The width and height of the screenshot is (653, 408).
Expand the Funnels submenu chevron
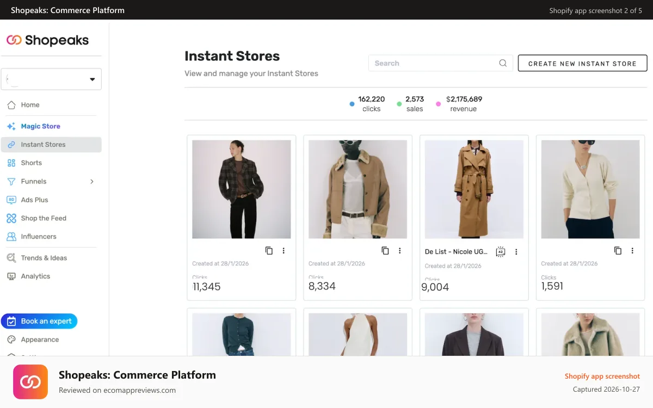(91, 182)
